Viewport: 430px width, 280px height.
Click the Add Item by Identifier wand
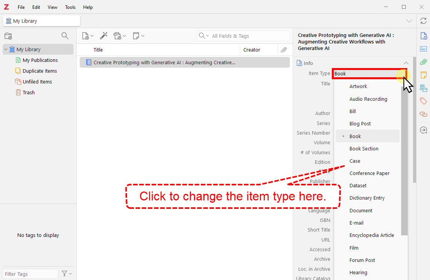click(x=104, y=36)
